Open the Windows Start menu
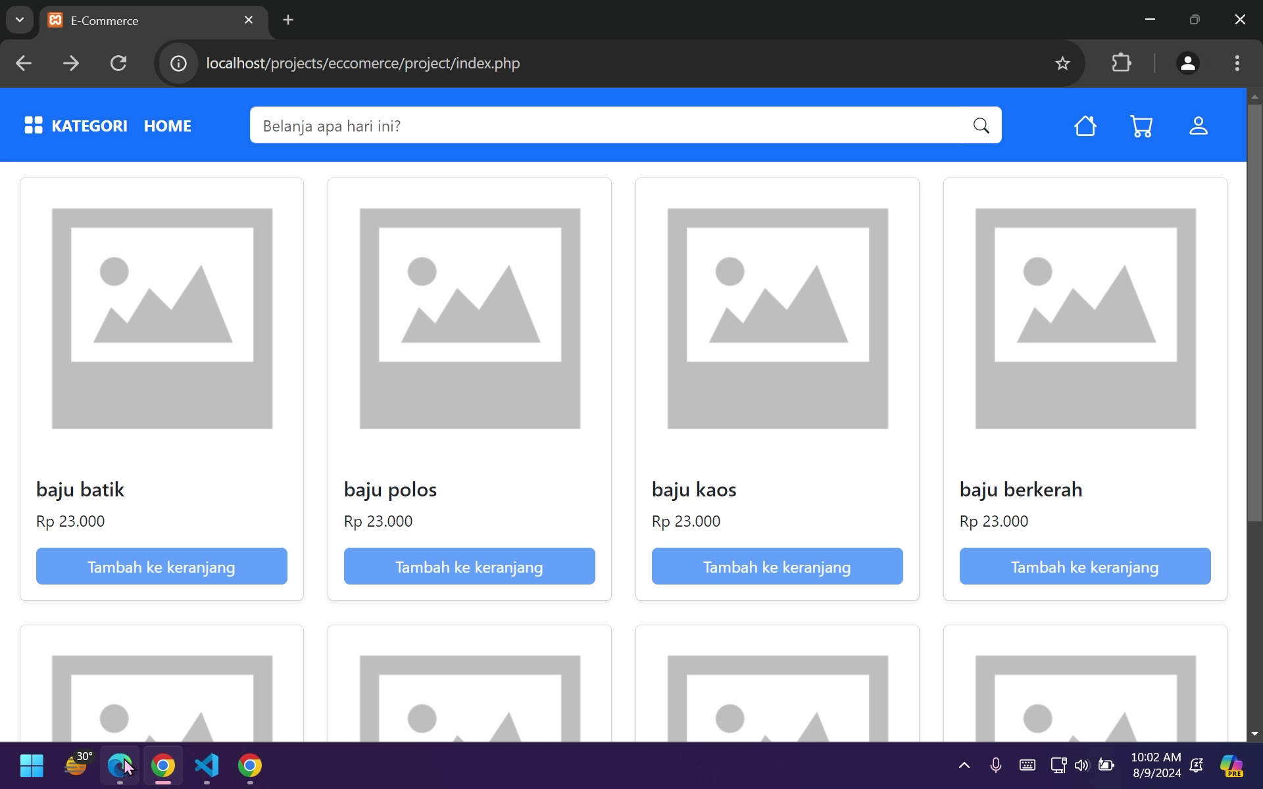1263x789 pixels. pyautogui.click(x=32, y=765)
